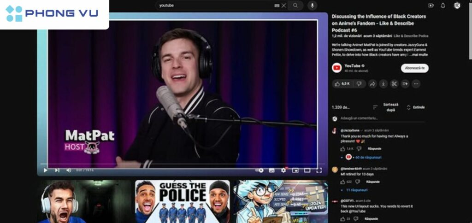The width and height of the screenshot is (472, 223).
Task: Click the video title text
Action: [x=379, y=23]
